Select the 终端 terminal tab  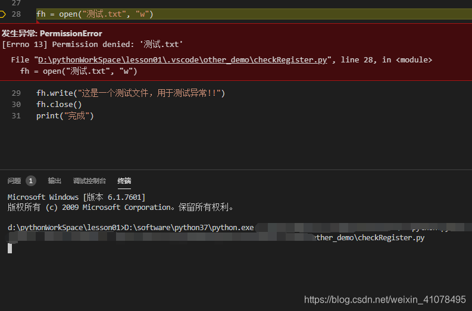(124, 181)
